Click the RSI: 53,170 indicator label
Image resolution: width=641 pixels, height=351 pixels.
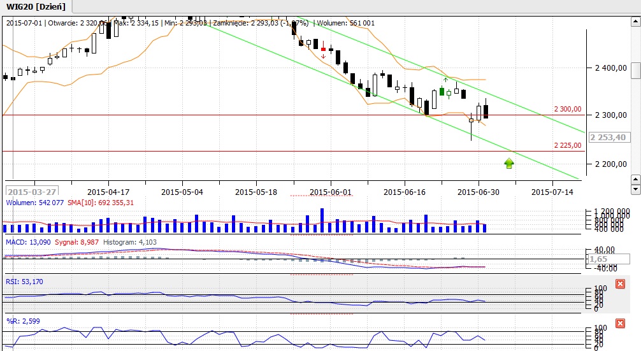click(25, 281)
